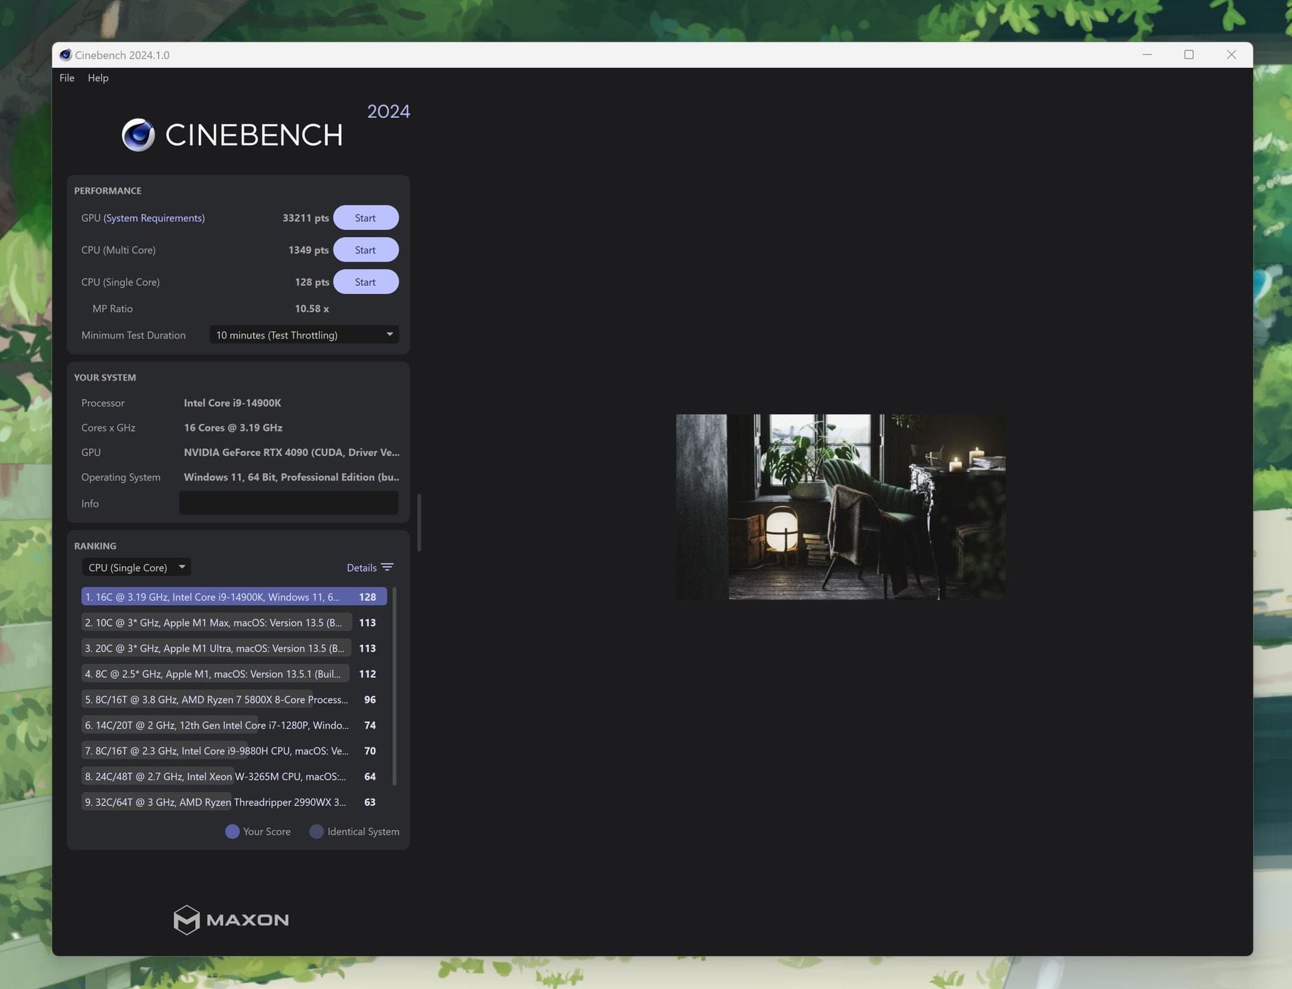Click the Cinebench title bar app icon
Image resolution: width=1292 pixels, height=989 pixels.
65,55
